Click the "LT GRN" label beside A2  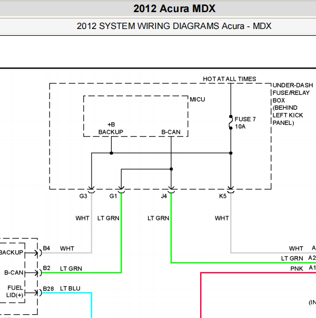(x=292, y=258)
